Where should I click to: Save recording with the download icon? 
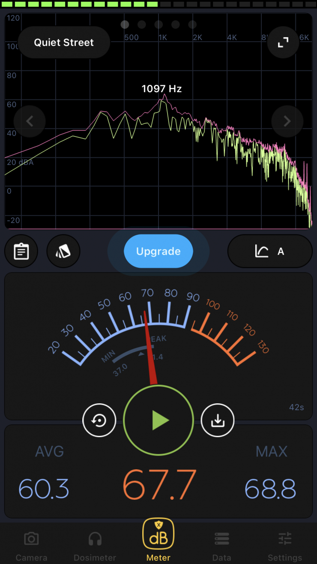pos(218,421)
